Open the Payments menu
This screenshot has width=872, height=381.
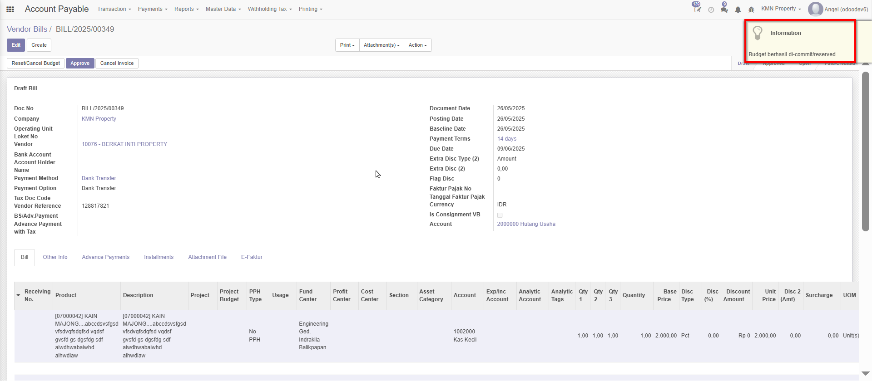tap(153, 9)
